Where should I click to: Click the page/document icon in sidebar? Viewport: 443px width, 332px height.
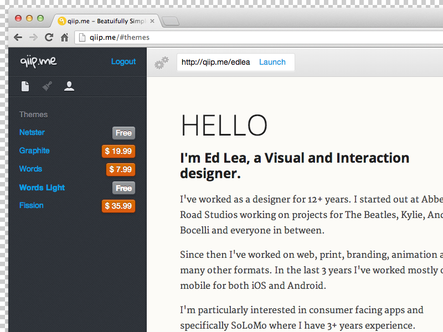tap(25, 86)
